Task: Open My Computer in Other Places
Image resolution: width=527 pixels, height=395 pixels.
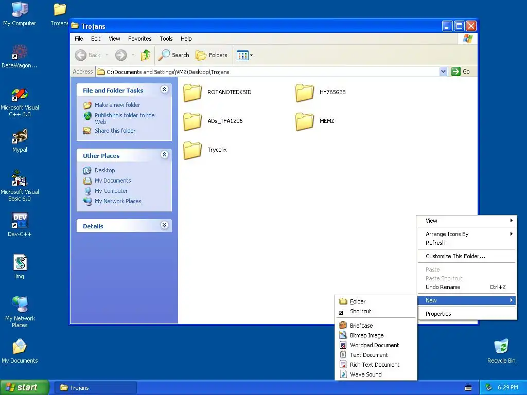Action: [111, 191]
